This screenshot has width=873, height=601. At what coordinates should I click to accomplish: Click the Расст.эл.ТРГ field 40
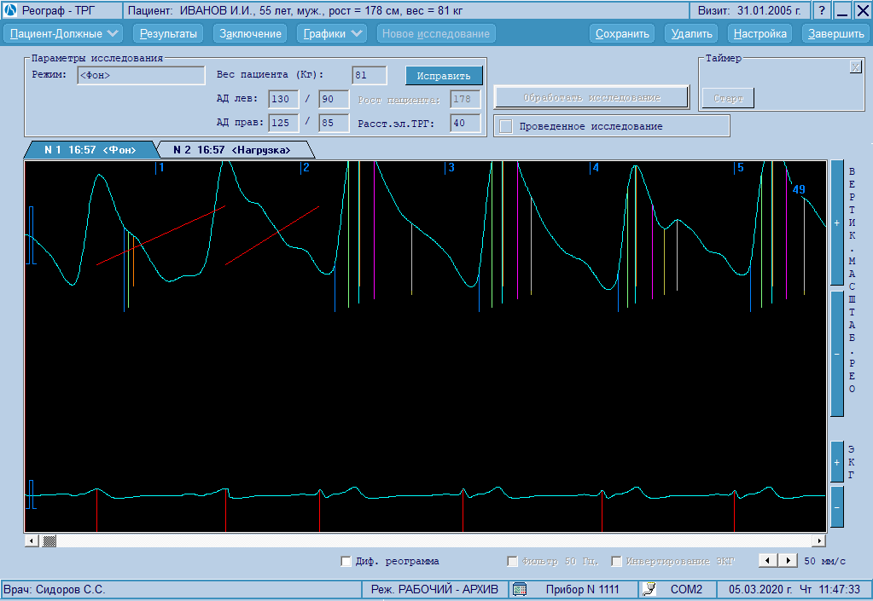(x=465, y=123)
